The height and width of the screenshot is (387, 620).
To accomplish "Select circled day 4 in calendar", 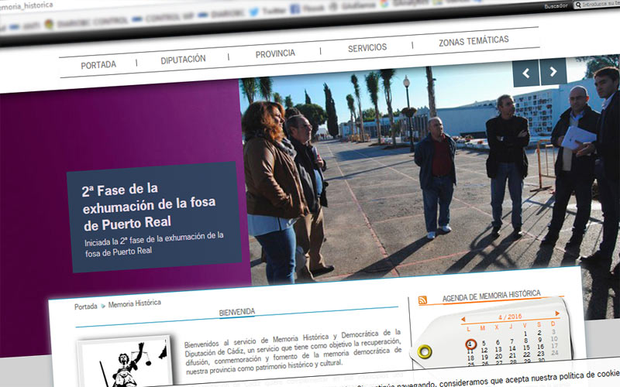I will 470,344.
